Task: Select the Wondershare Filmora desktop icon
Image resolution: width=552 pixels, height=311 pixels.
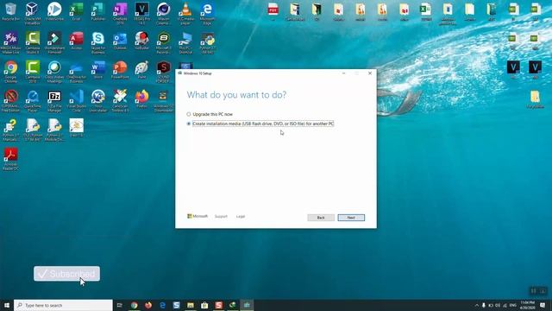Action: 54,42
